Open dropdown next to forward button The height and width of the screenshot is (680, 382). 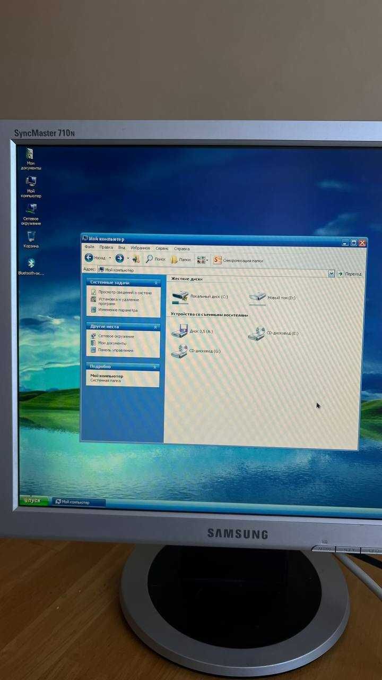pyautogui.click(x=127, y=259)
